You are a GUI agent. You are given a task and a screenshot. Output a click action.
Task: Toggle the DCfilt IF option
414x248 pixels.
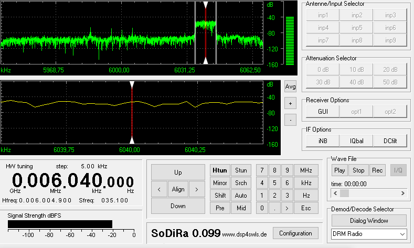(390, 141)
